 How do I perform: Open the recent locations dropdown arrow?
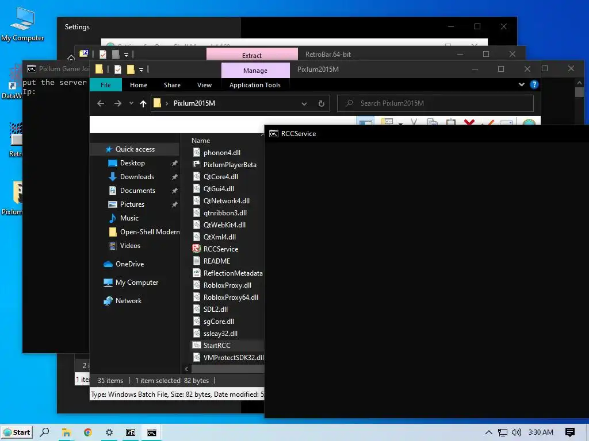point(131,103)
